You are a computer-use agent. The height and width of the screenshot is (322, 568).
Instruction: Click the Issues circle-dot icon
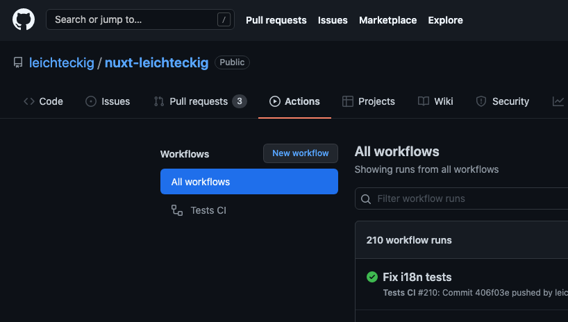pos(91,101)
